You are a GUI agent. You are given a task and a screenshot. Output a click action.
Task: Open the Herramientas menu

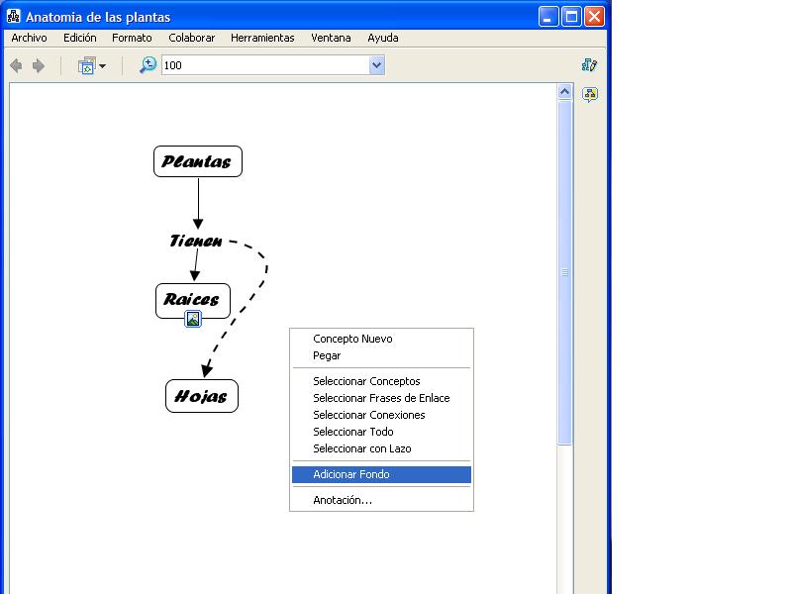click(x=262, y=38)
